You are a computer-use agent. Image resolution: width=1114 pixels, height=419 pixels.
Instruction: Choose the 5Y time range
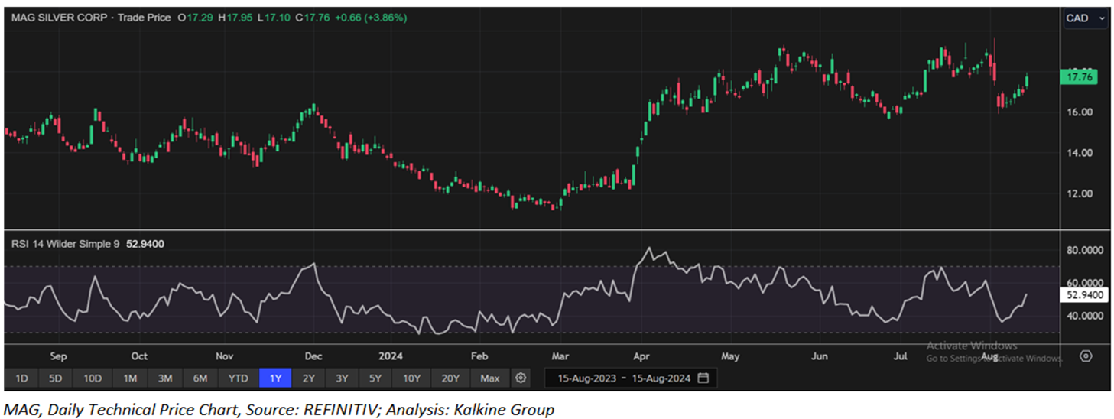pyautogui.click(x=375, y=378)
